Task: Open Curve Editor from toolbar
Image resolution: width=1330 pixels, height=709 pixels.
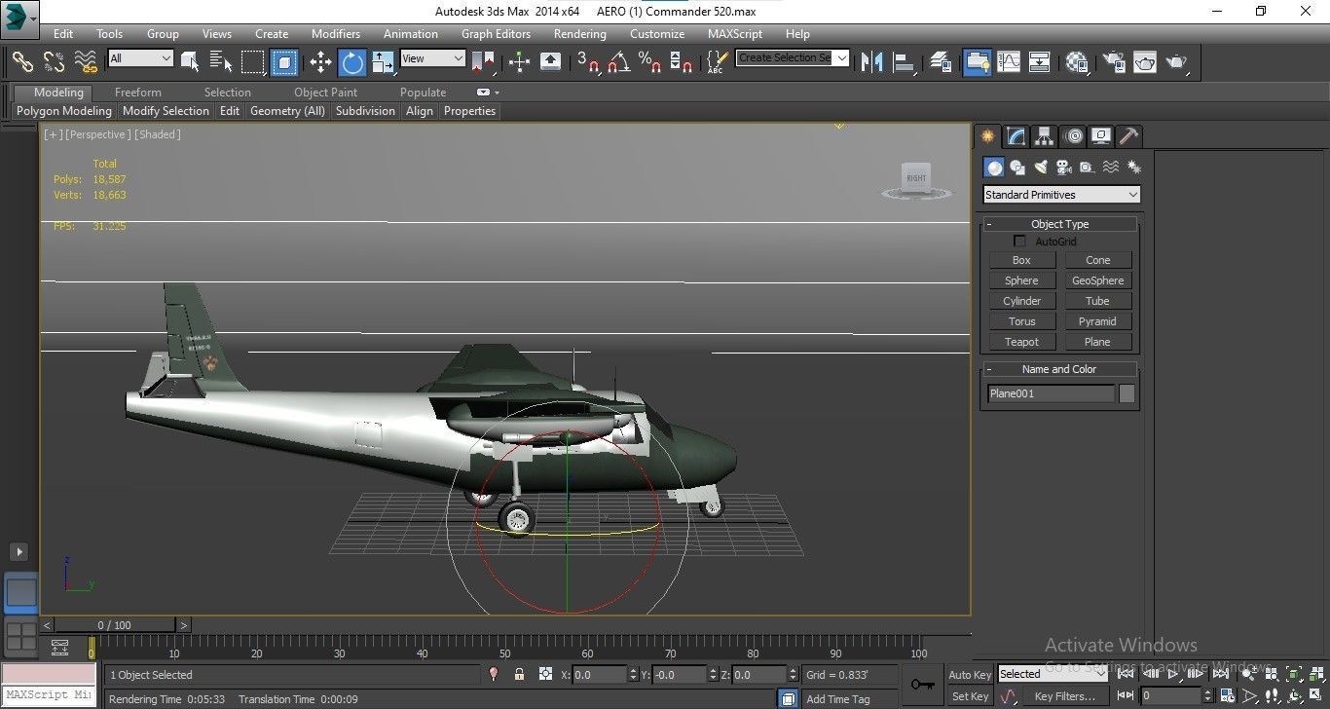Action: [x=1009, y=62]
